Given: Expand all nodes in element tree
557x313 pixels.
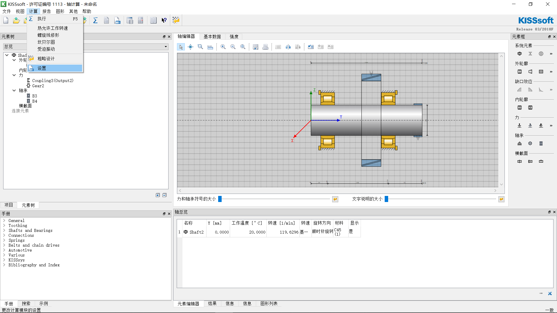Looking at the screenshot, I should 158,195.
